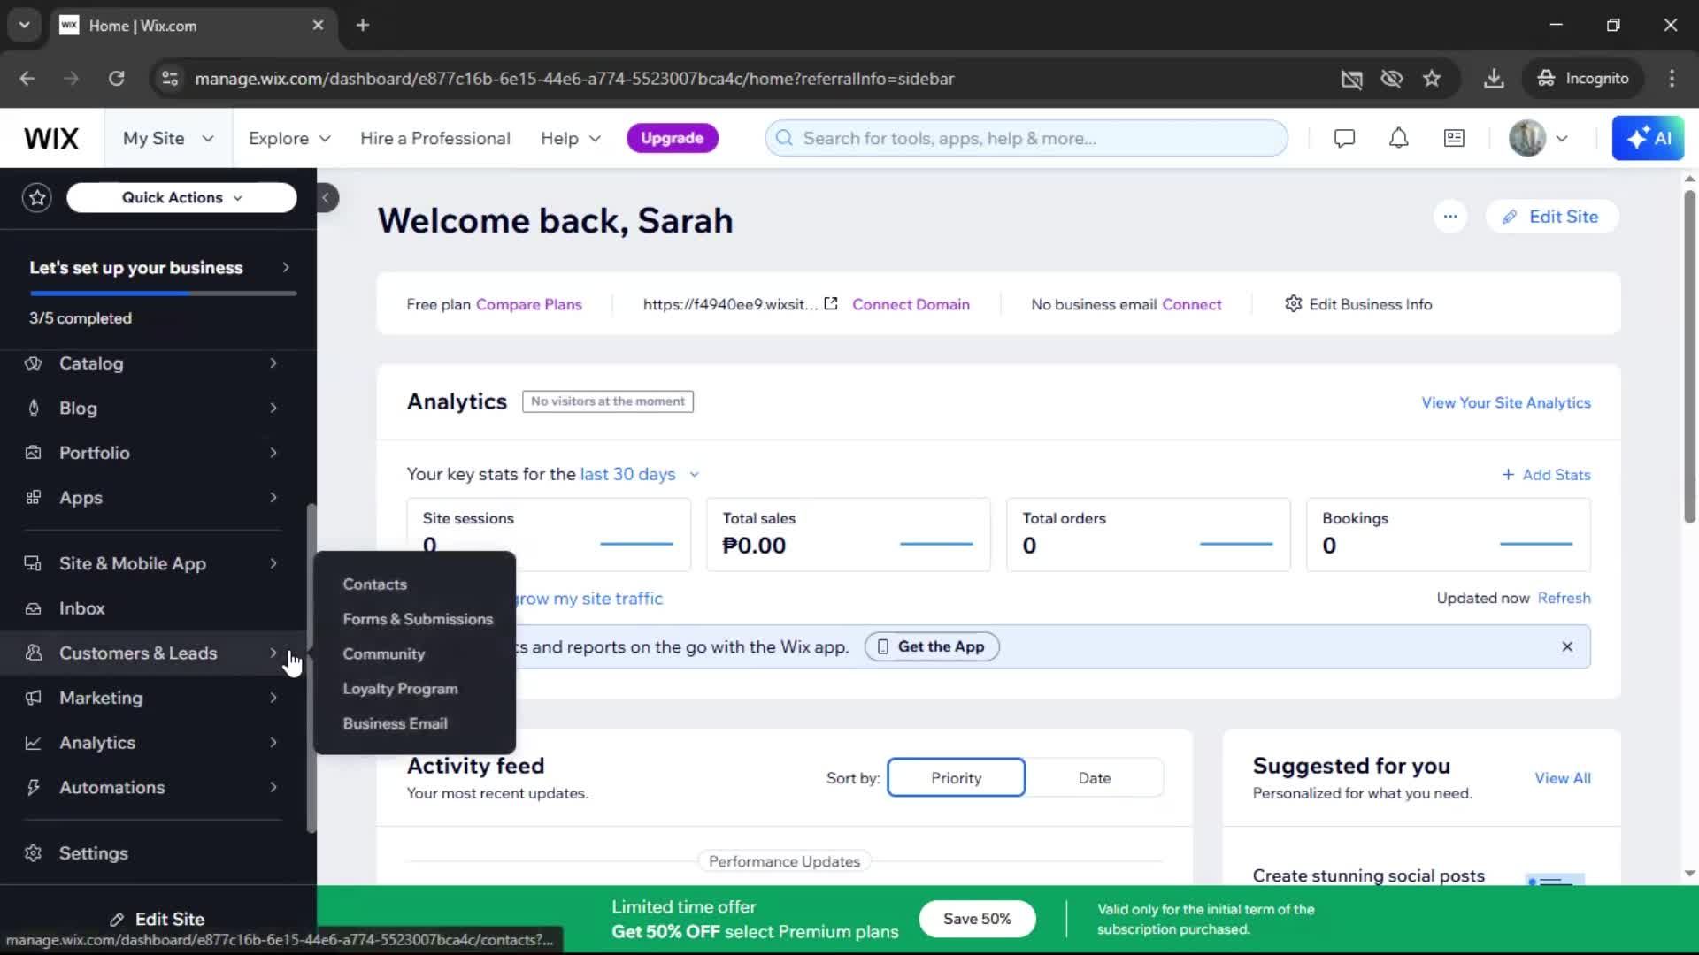Open the My Site dropdown

(x=168, y=139)
